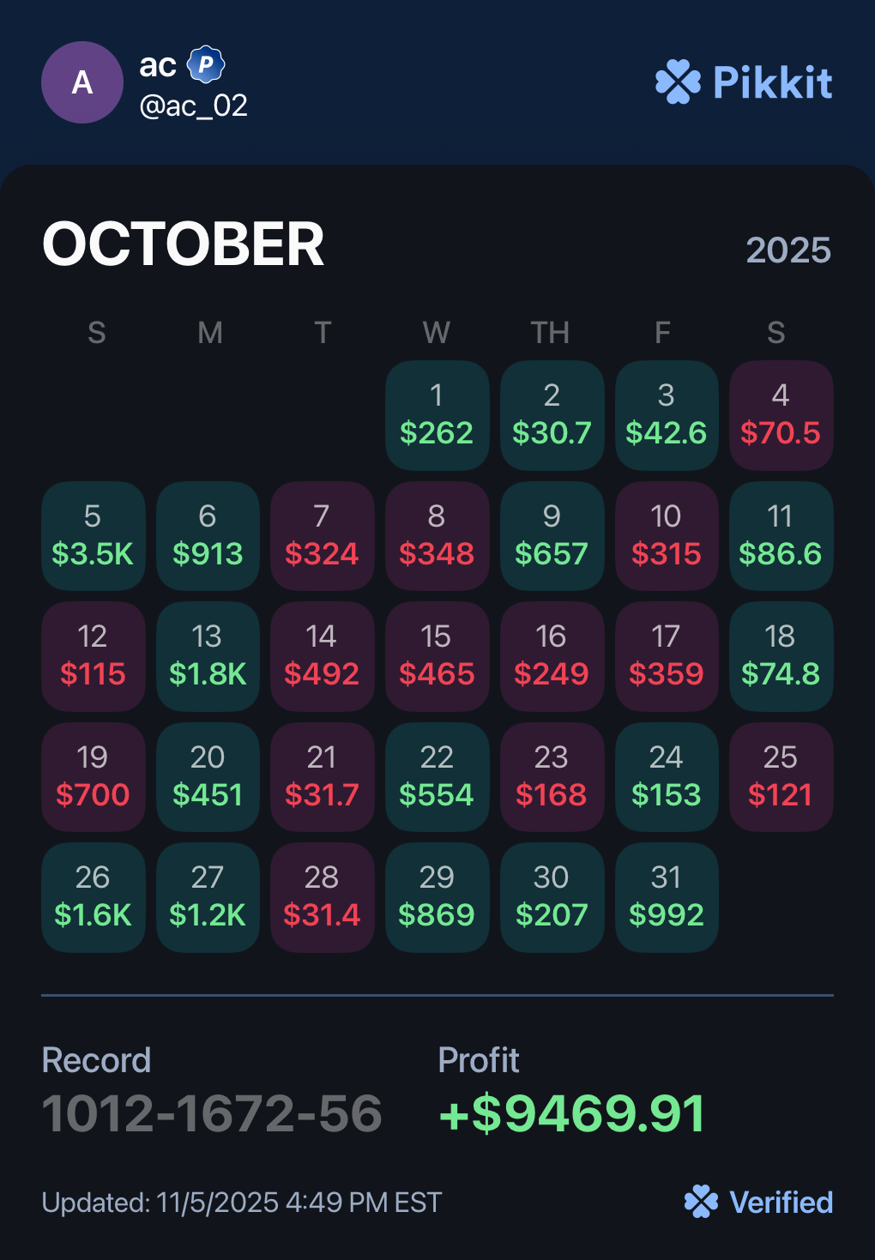Viewport: 875px width, 1260px height.
Task: Click the +$9469.91 profit total
Action: pos(572,1113)
